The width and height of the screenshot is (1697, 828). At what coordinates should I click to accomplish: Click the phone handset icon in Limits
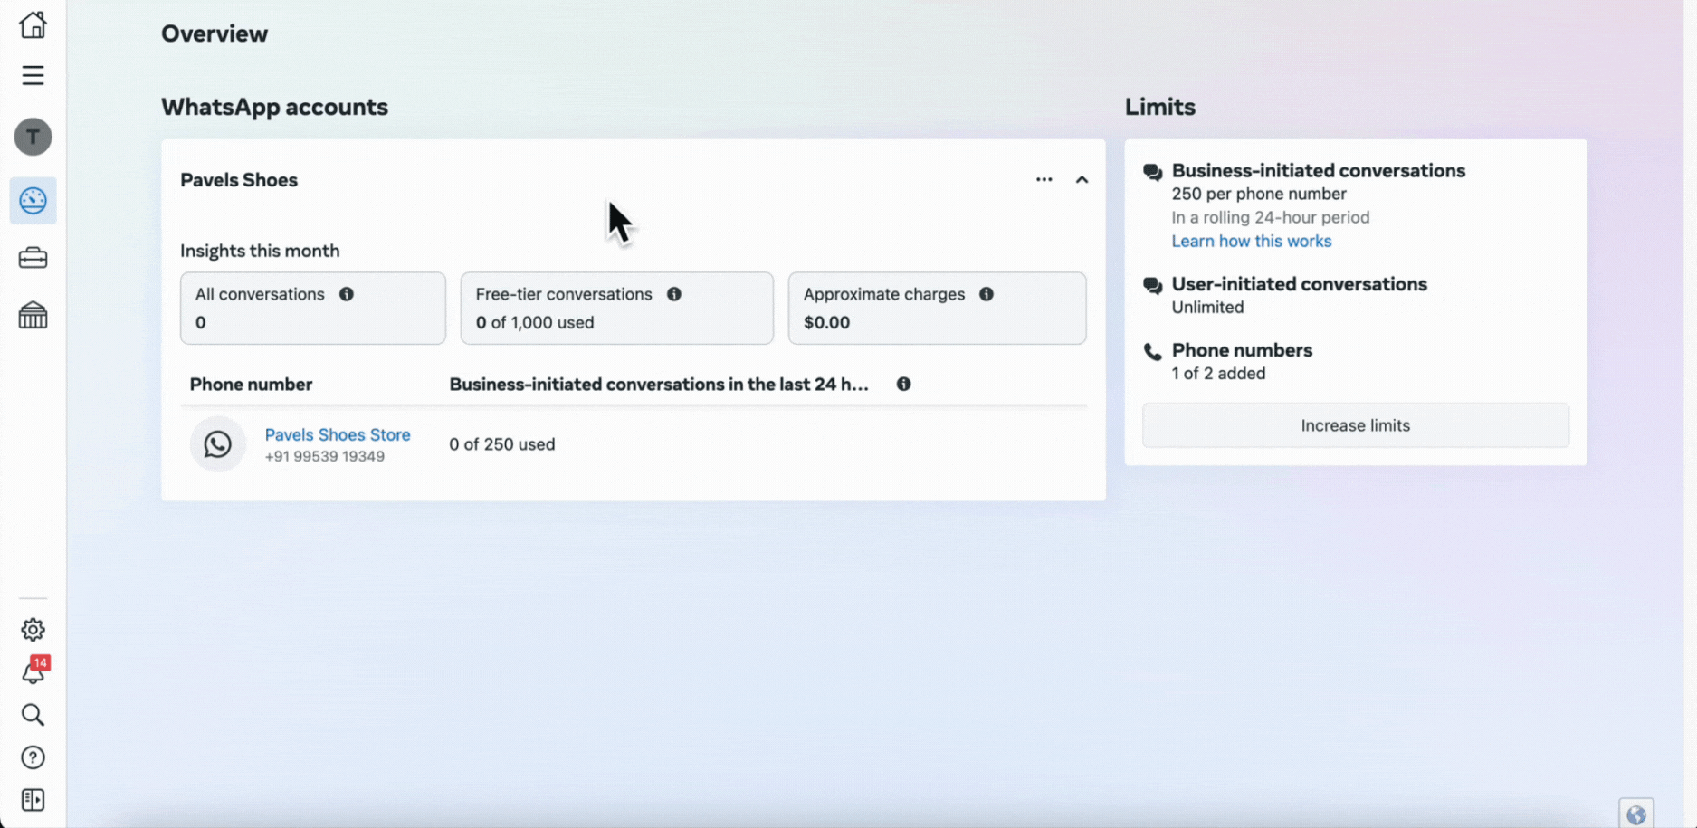pyautogui.click(x=1152, y=351)
